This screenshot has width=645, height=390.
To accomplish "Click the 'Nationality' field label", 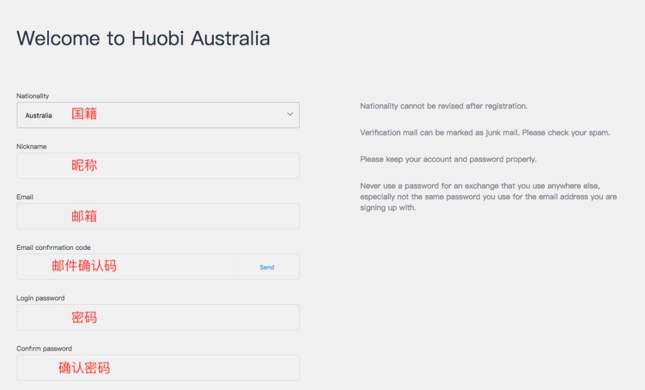I will 32,95.
